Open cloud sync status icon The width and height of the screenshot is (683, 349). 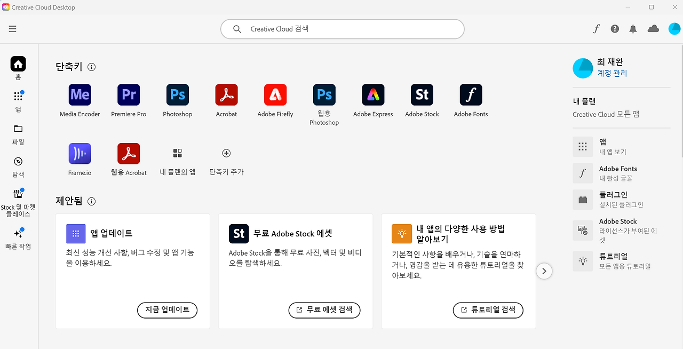pyautogui.click(x=653, y=29)
